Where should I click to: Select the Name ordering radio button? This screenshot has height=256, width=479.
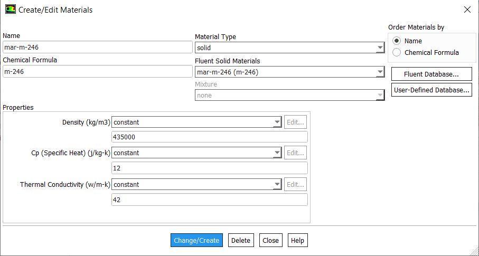pyautogui.click(x=397, y=41)
